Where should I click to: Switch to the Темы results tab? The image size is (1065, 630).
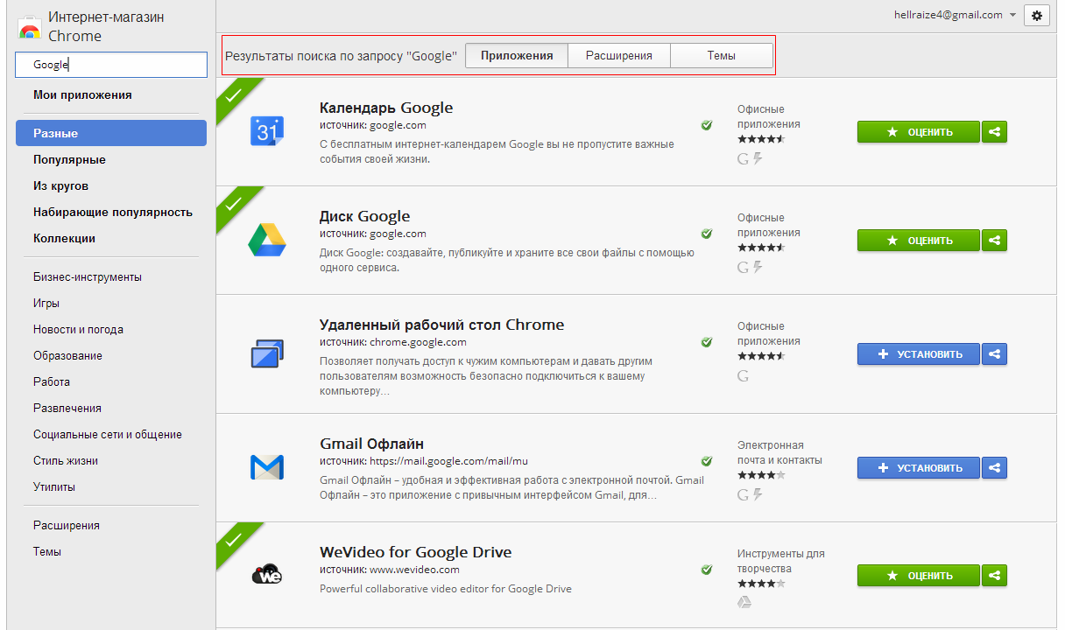pyautogui.click(x=722, y=56)
